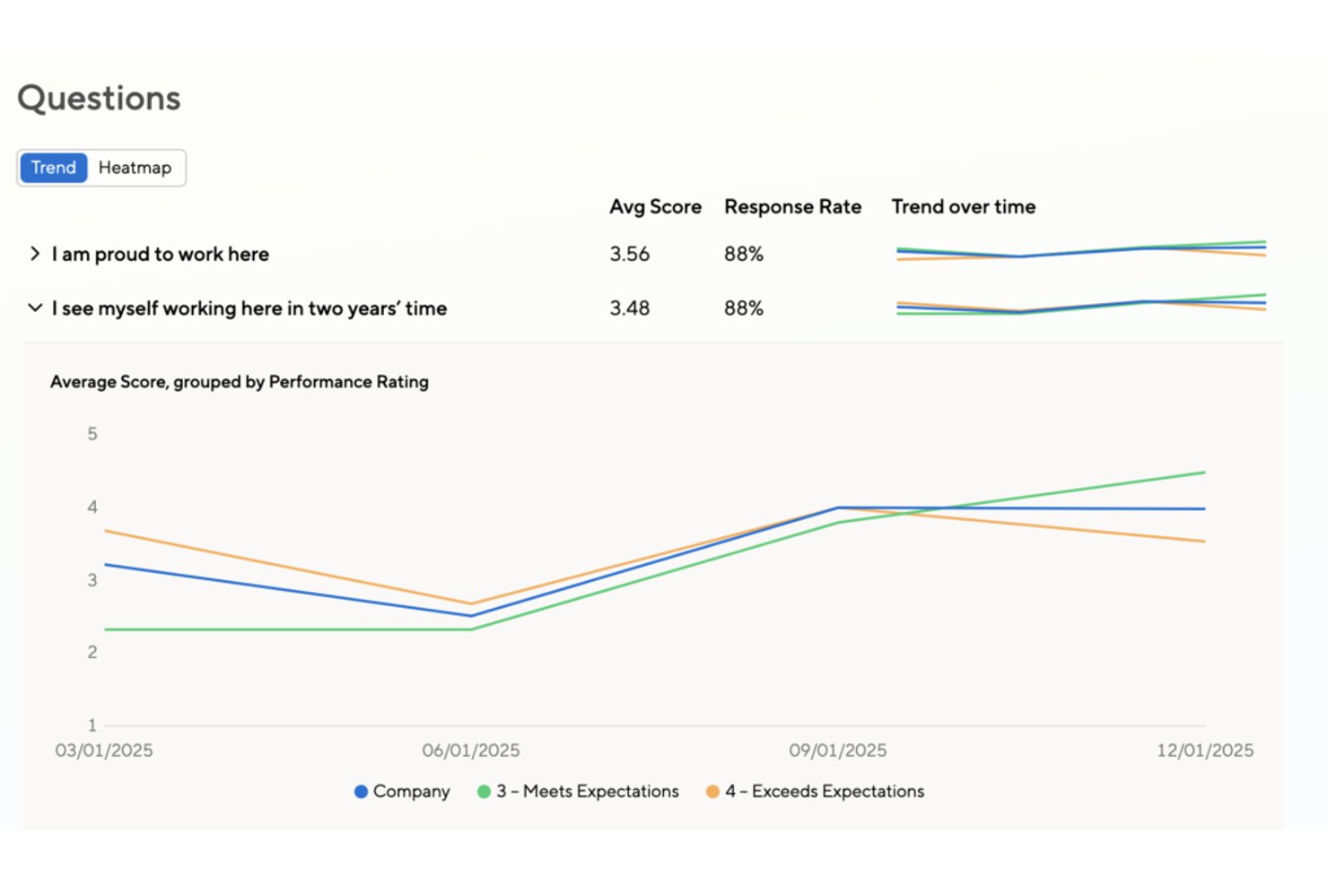Screen dimensions: 1328x885
Task: Click the 03/01/2025 axis date label
Action: (x=104, y=751)
